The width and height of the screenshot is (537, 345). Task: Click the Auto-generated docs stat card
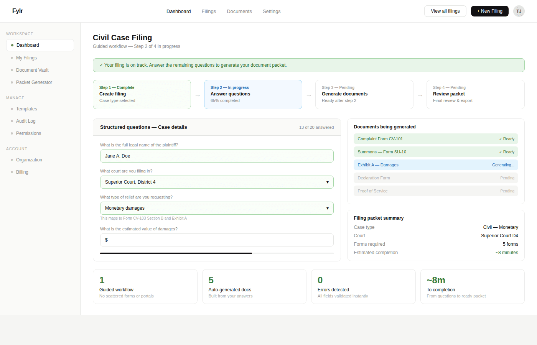254,287
